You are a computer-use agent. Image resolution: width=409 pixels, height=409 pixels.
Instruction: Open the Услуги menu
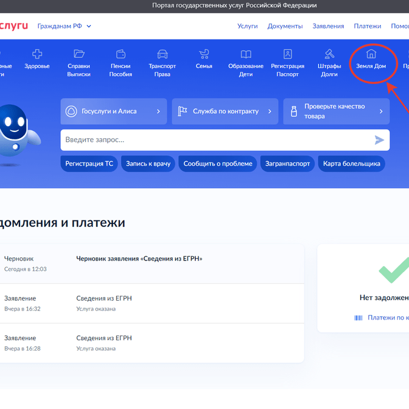click(x=247, y=26)
